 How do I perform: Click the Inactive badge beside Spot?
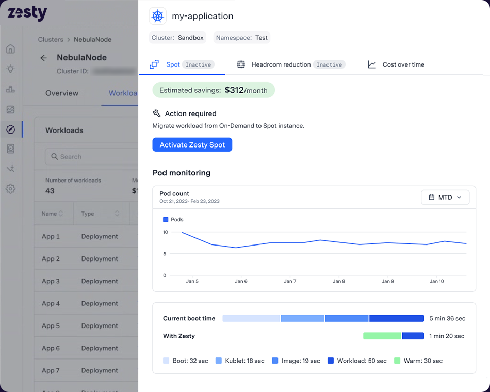tap(198, 64)
